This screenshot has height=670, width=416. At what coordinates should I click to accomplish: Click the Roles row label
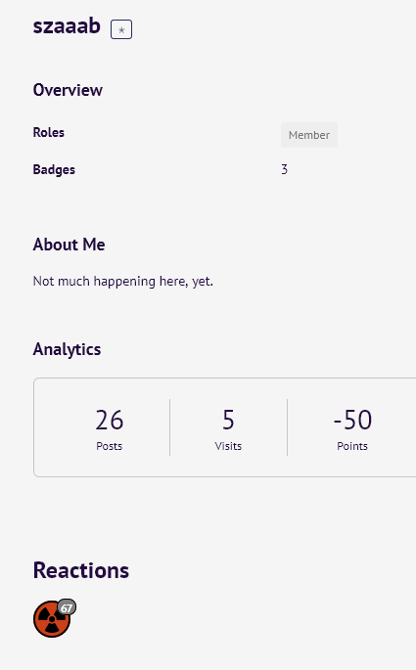pos(49,132)
